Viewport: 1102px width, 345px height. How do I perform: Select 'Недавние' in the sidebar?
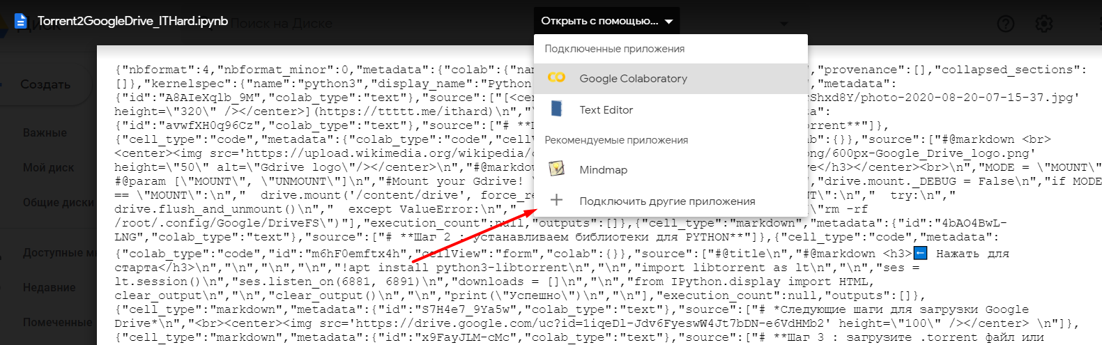pos(49,287)
